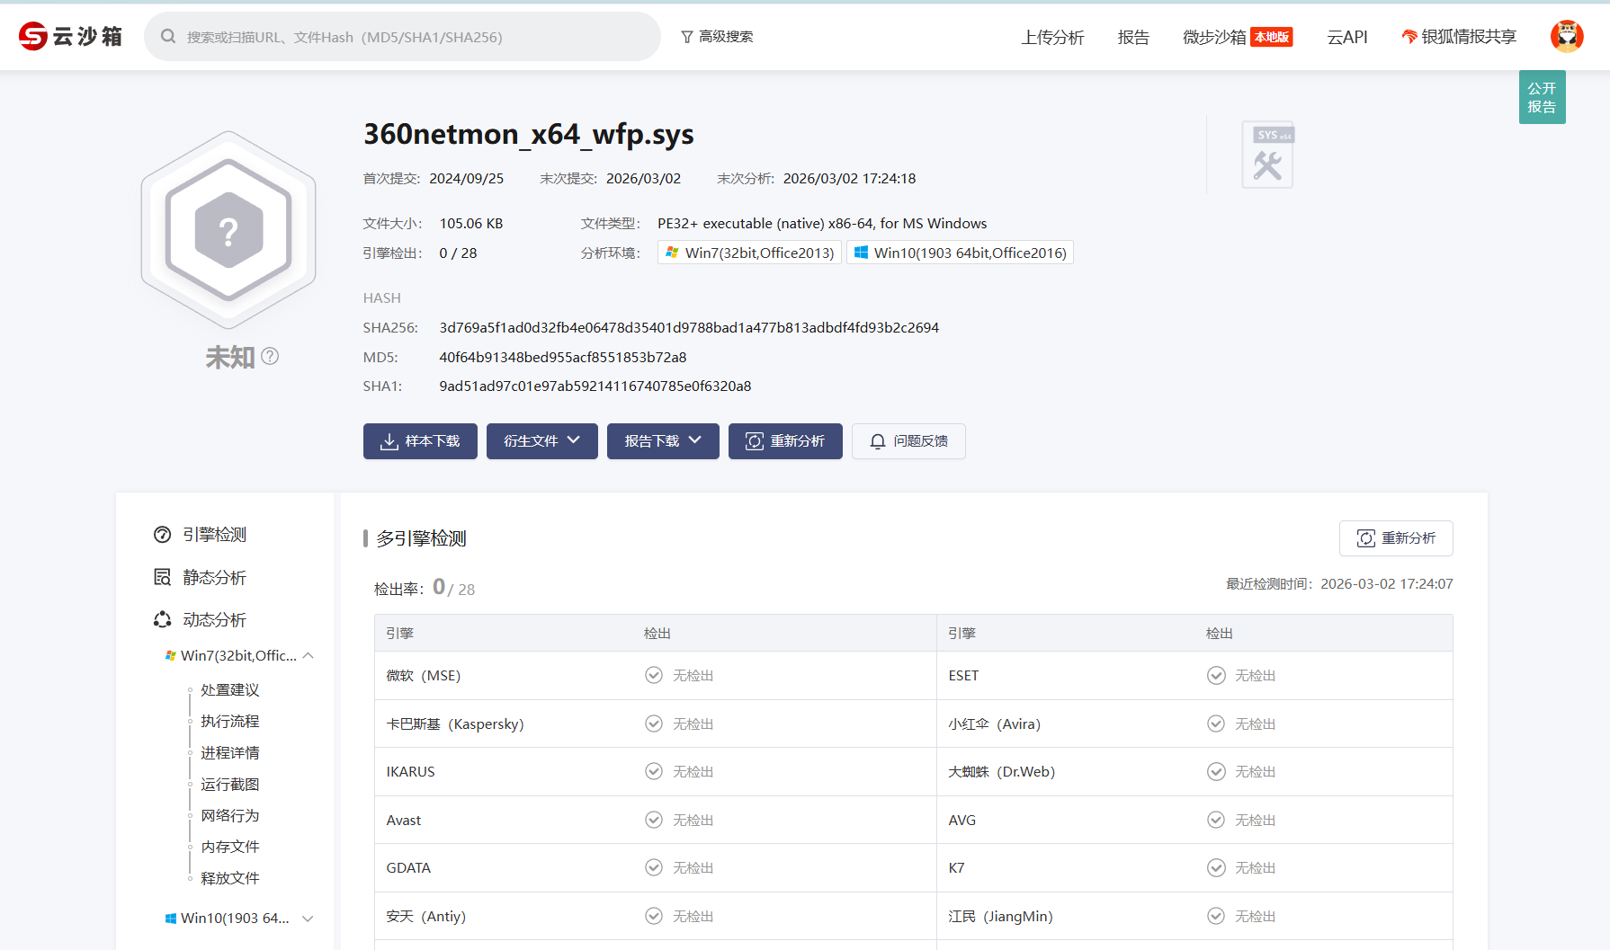Click white 重新分析 button in 多引擎检测
Image resolution: width=1610 pixels, height=950 pixels.
1396,538
